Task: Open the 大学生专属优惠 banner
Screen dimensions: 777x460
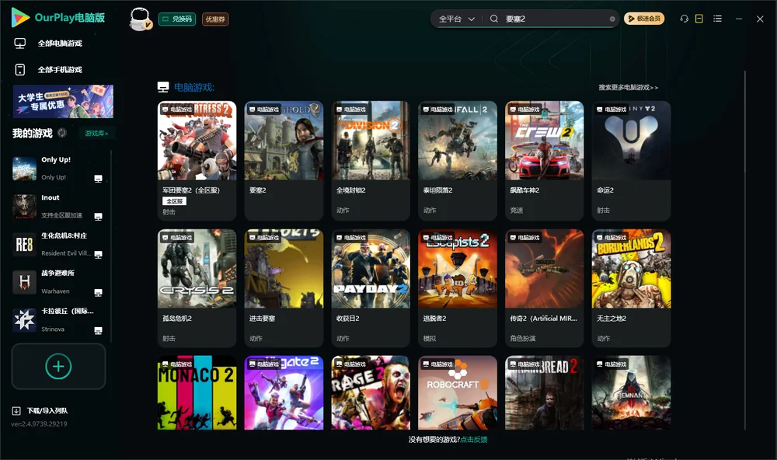Action: [64, 102]
